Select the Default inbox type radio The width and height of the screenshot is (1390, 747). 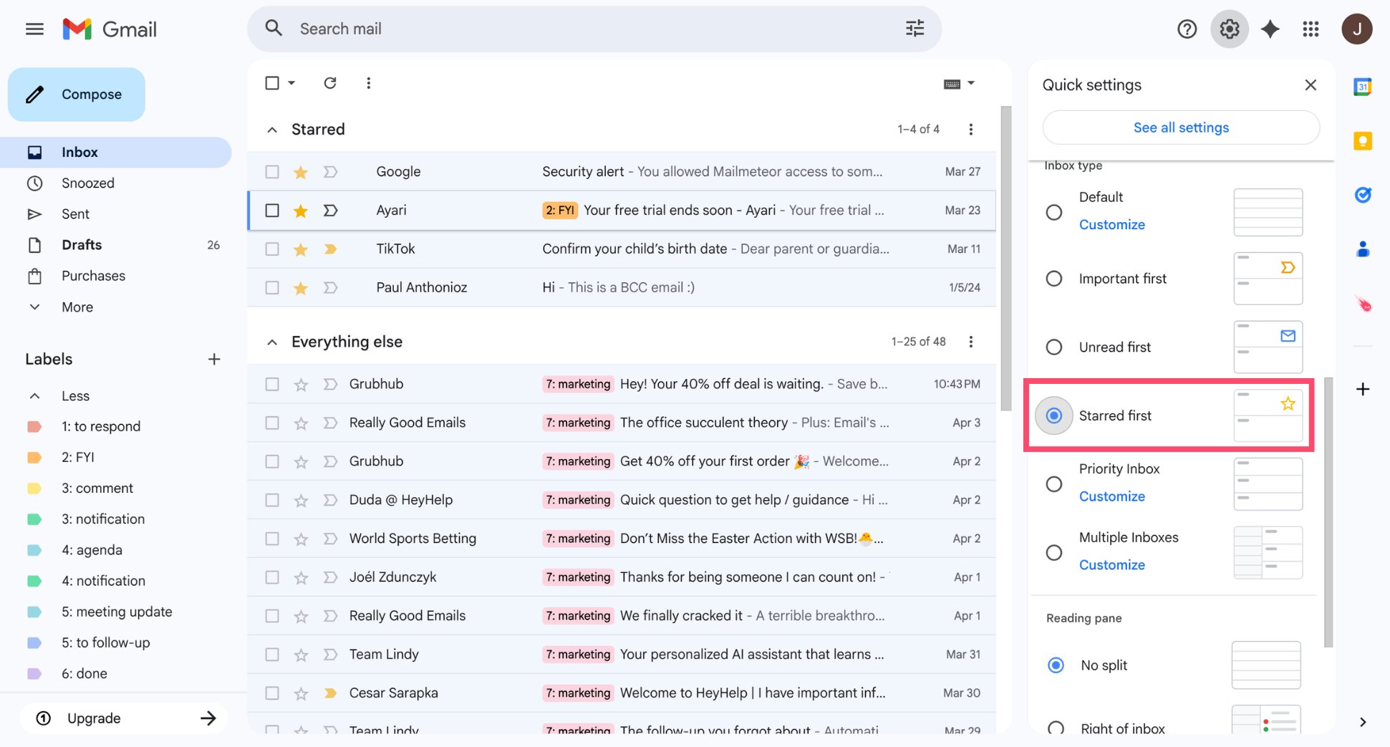click(1053, 212)
